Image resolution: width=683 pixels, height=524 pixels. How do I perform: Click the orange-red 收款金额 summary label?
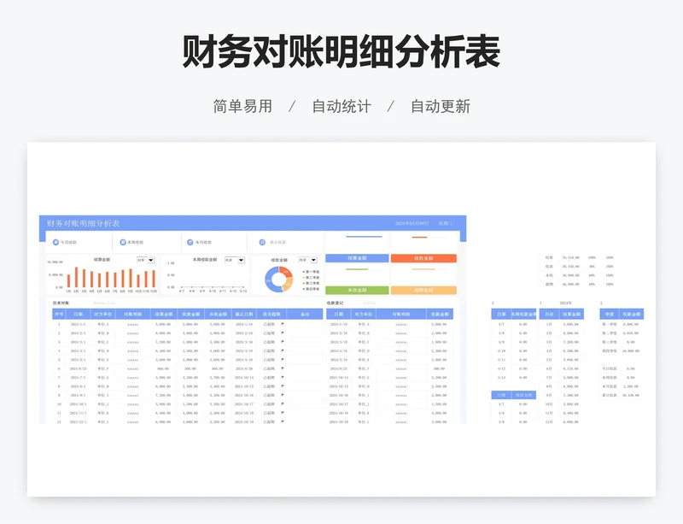tap(423, 258)
